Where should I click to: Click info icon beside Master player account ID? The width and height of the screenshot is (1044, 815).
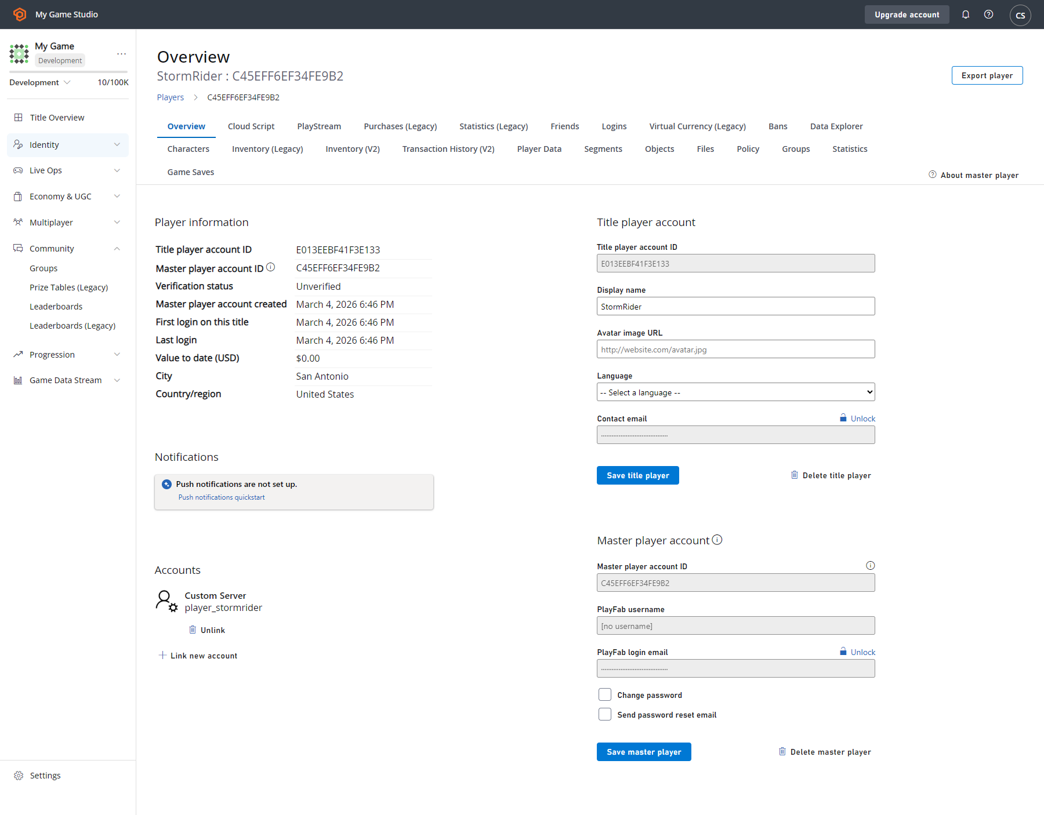pos(271,267)
